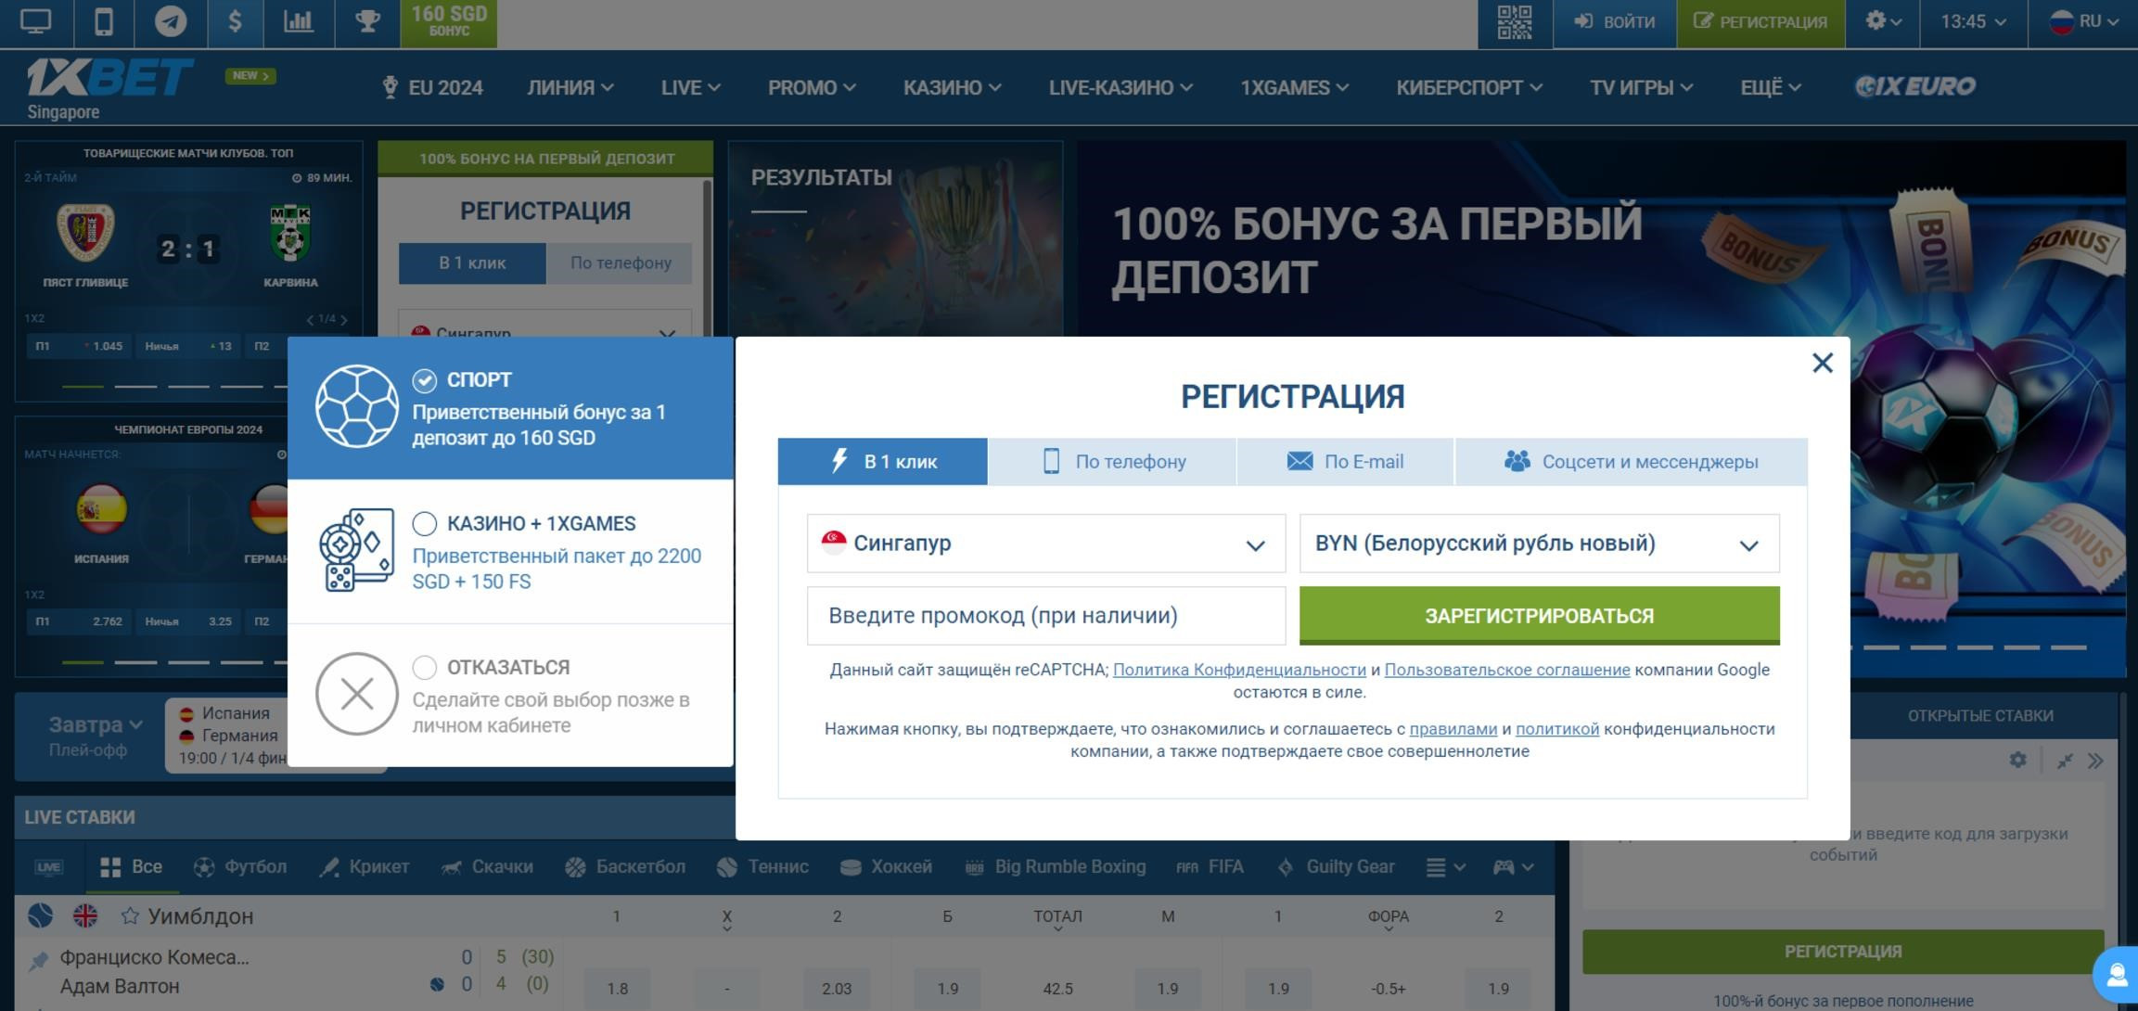Click the QR code icon

click(1515, 22)
